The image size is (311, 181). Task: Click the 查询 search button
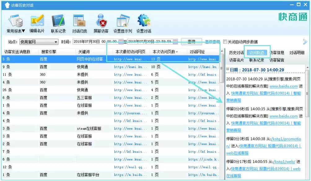191,41
